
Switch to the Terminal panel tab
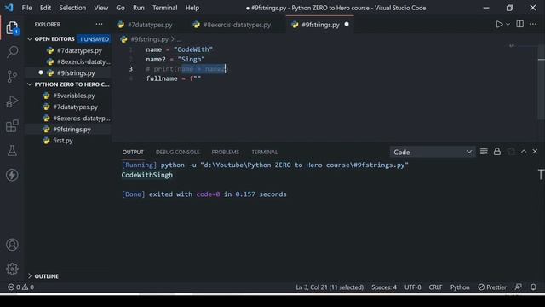(x=265, y=152)
